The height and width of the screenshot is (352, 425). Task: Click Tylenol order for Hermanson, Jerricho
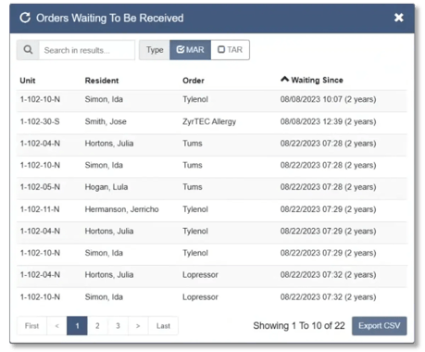pos(195,209)
